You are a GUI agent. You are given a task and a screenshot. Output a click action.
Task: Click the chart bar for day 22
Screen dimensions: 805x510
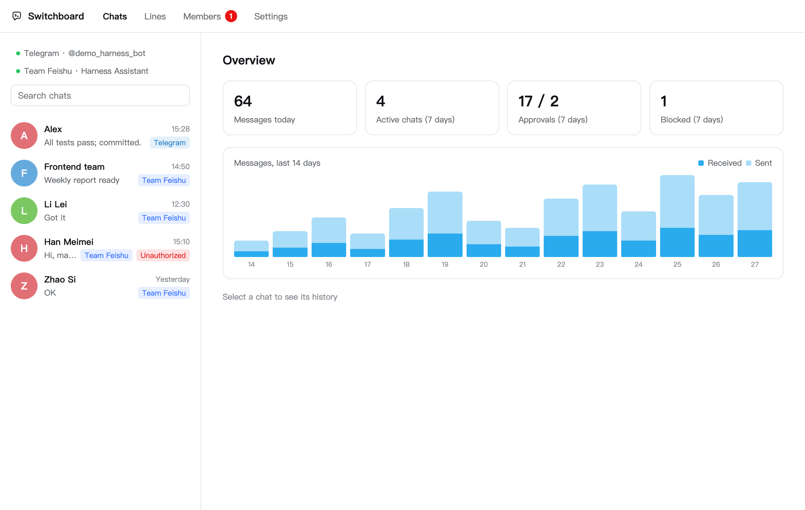coord(561,228)
